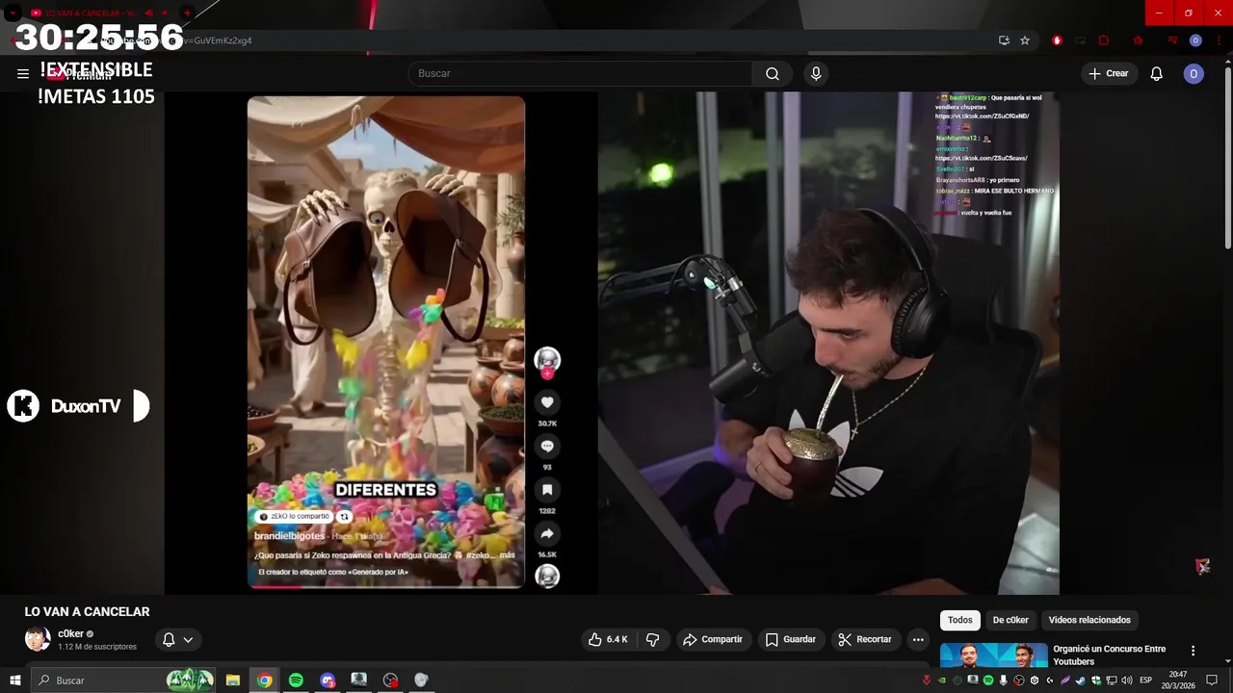
Task: Open the Crear create menu
Action: (1108, 74)
